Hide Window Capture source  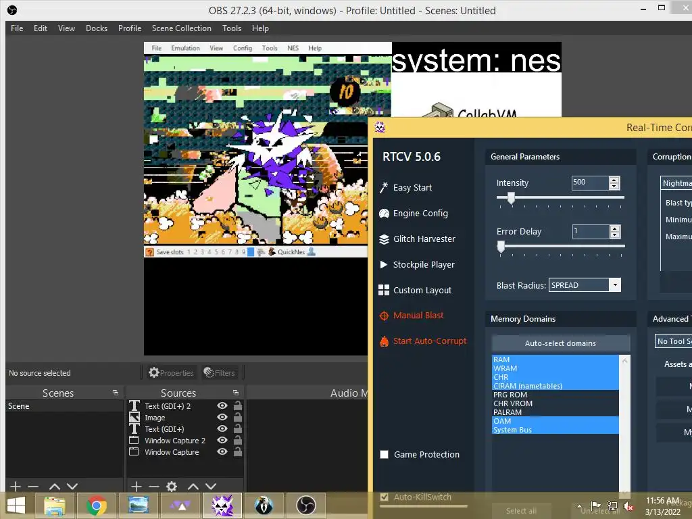[222, 451]
